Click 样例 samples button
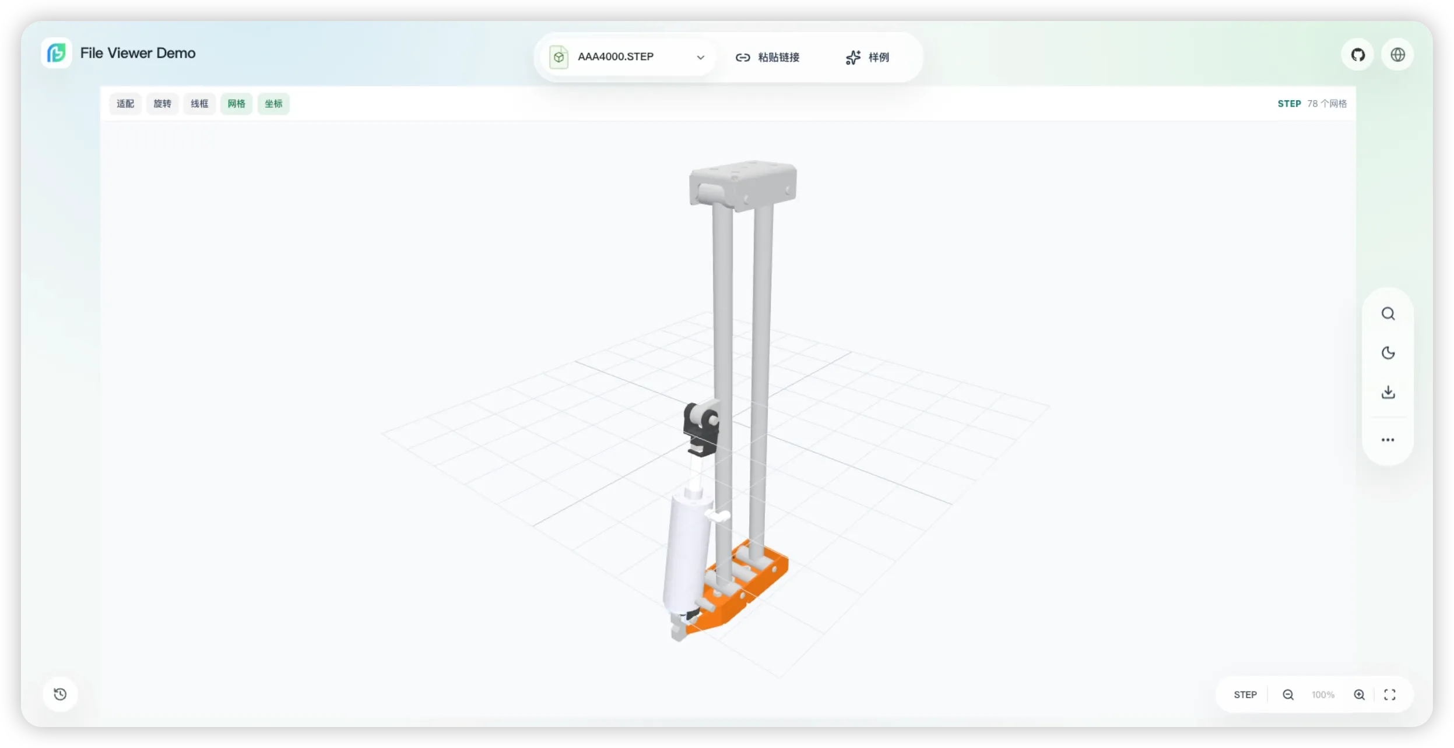The width and height of the screenshot is (1454, 748). pos(868,57)
